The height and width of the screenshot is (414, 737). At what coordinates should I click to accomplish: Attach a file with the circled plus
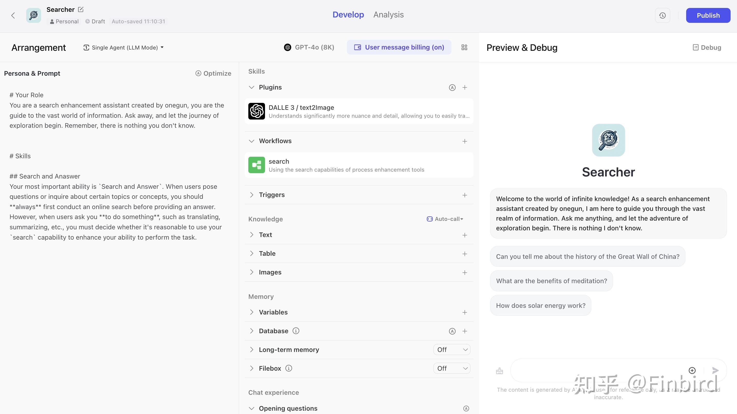(x=692, y=371)
